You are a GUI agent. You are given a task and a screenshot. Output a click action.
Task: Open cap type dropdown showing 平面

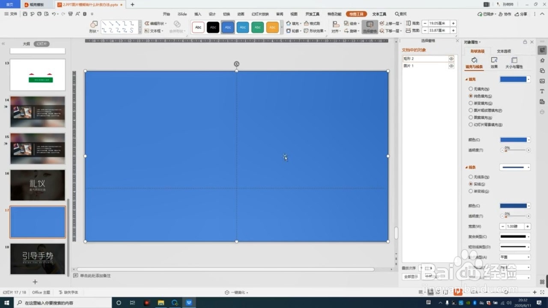[x=515, y=257]
